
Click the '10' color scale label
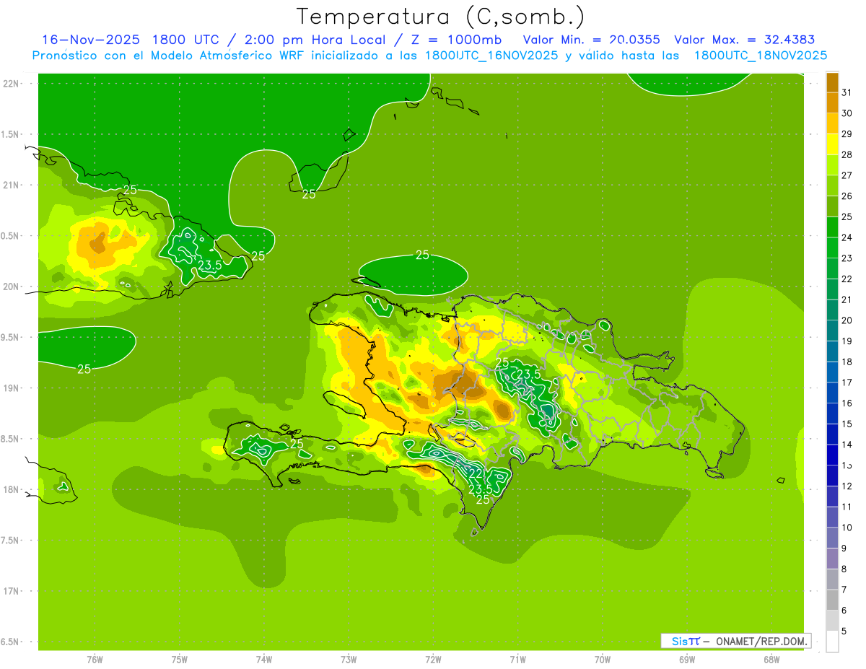coord(847,528)
